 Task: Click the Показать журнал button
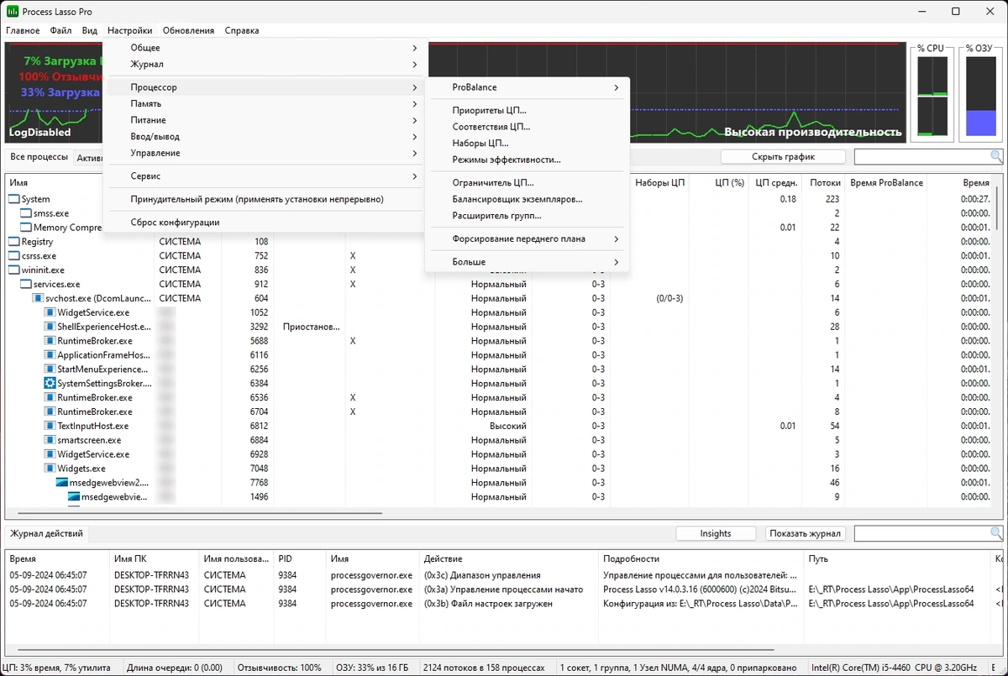coord(806,533)
